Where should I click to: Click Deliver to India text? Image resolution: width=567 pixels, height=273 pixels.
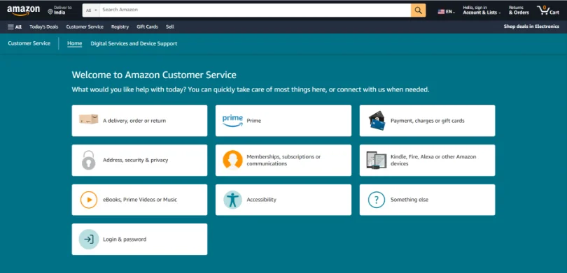pos(62,10)
